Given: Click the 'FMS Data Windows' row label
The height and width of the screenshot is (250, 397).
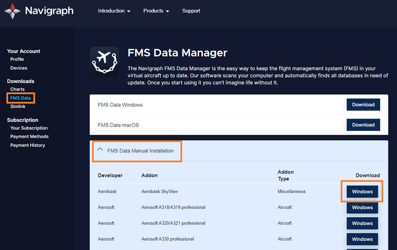Looking at the screenshot, I should (120, 105).
